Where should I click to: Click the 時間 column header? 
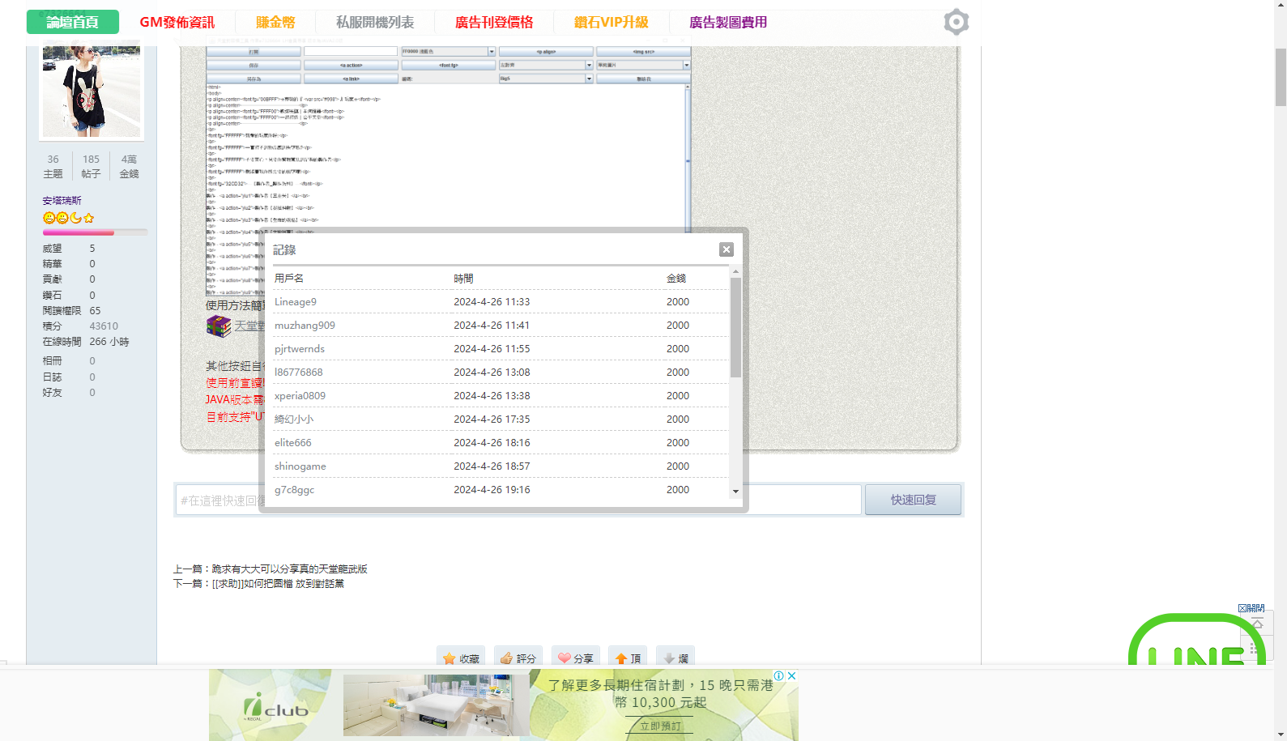click(x=464, y=278)
